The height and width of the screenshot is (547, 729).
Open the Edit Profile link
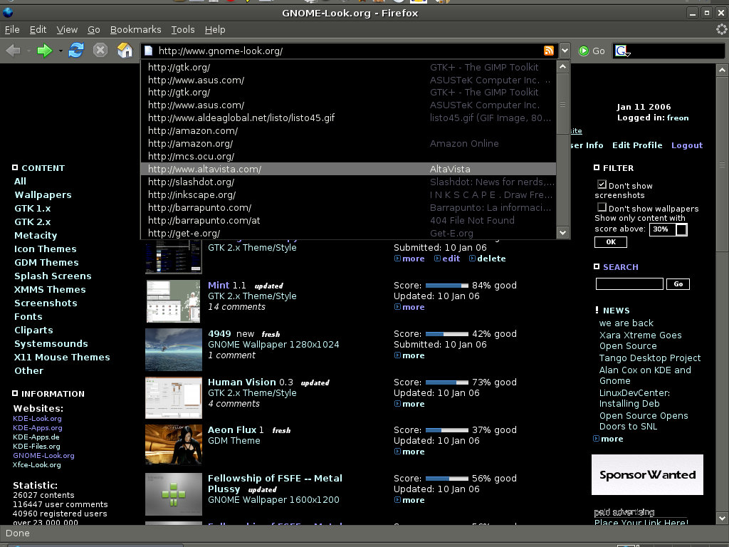[637, 145]
